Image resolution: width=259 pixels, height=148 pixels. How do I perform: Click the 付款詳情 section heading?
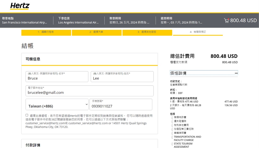(x=33, y=145)
